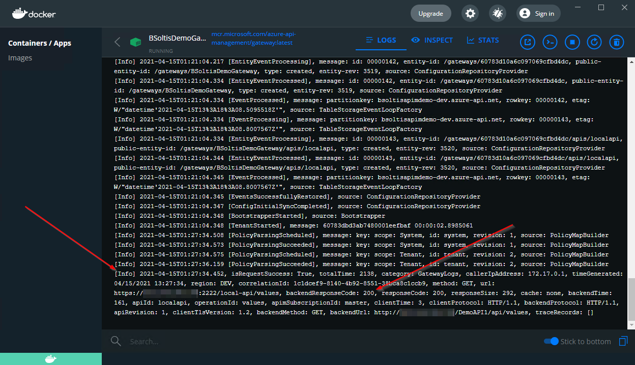
Task: Switch to the INSPECT tab
Action: click(x=432, y=40)
